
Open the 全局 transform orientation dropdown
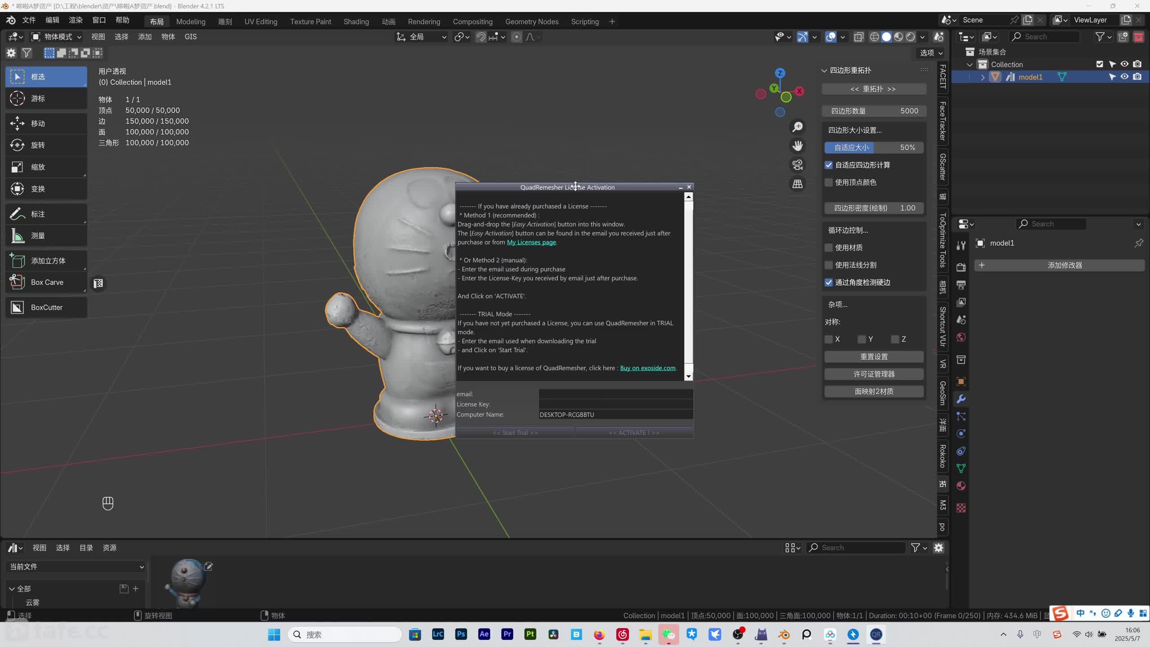[421, 37]
